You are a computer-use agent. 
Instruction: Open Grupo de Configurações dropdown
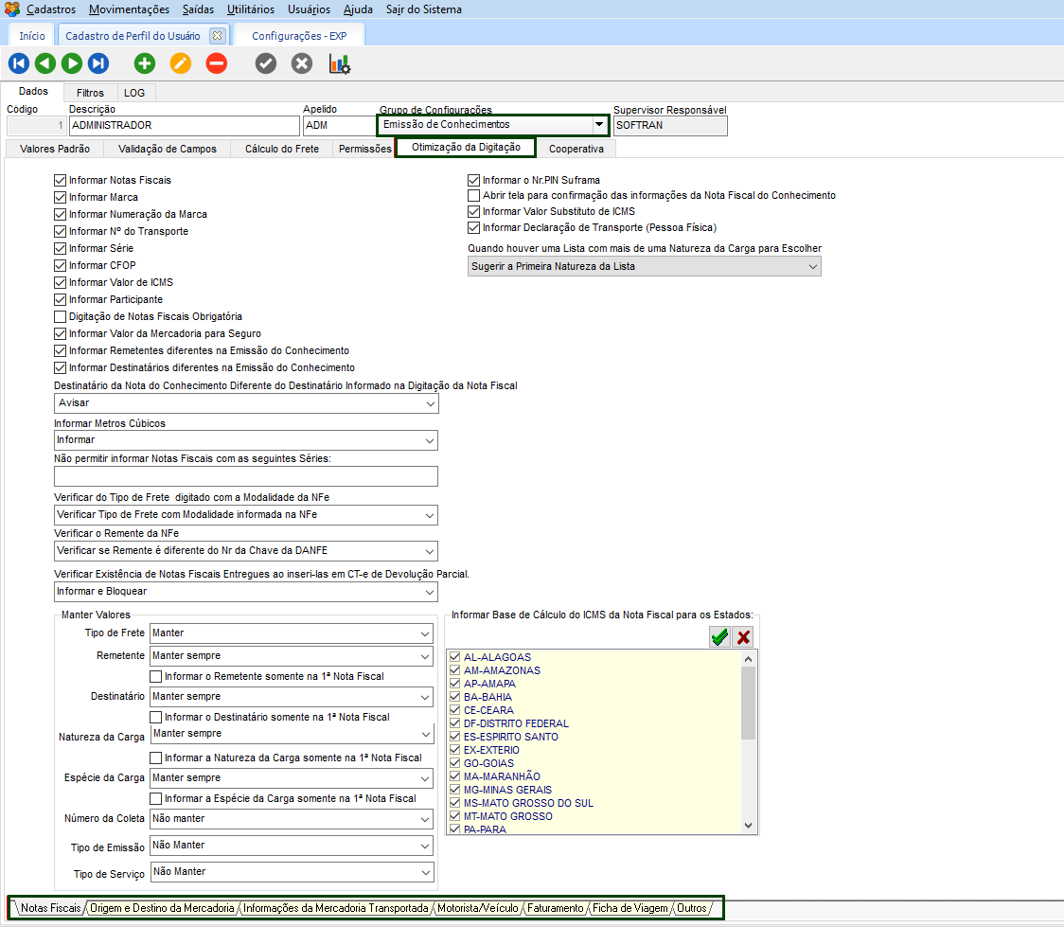599,124
